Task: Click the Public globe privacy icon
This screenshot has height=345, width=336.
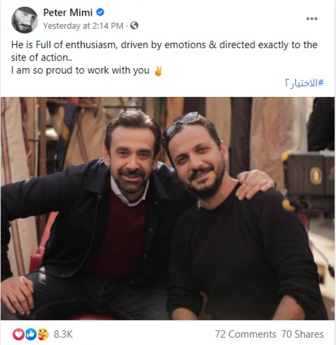Action: 134,25
